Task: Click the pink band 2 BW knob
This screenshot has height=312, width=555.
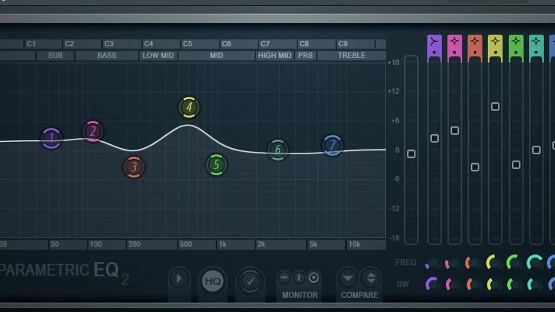Action: (x=452, y=284)
